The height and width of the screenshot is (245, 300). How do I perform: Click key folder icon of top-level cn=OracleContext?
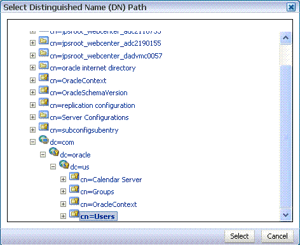click(x=44, y=77)
